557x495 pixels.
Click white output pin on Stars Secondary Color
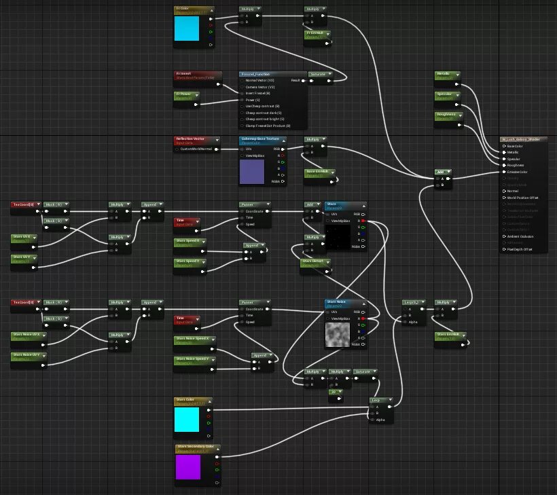pos(217,457)
